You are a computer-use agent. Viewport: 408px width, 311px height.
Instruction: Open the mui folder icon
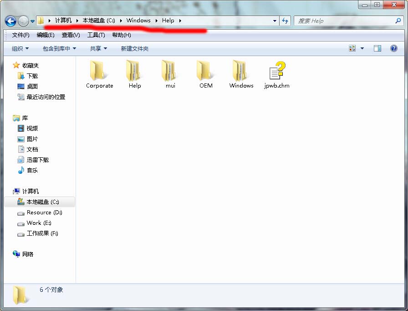170,72
